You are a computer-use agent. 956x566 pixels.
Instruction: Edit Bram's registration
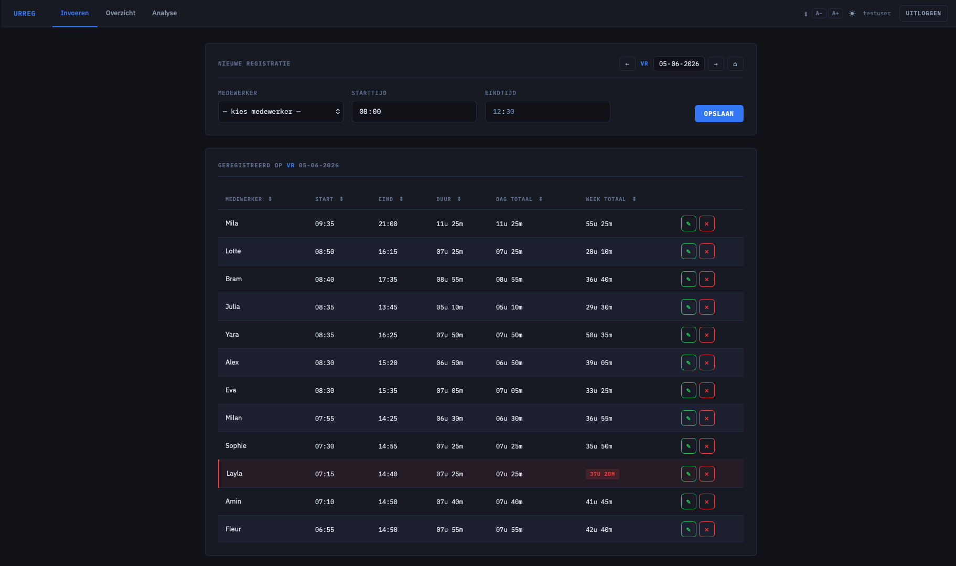(x=689, y=279)
